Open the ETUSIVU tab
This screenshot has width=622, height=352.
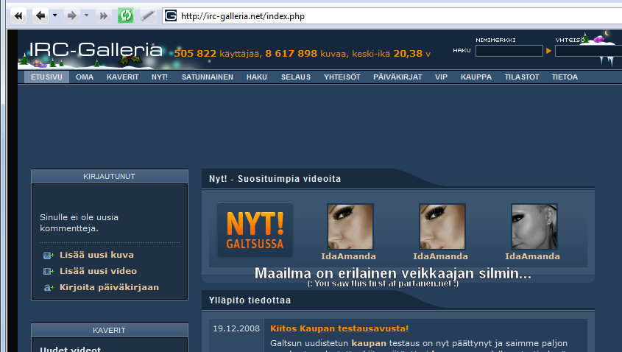coord(47,77)
